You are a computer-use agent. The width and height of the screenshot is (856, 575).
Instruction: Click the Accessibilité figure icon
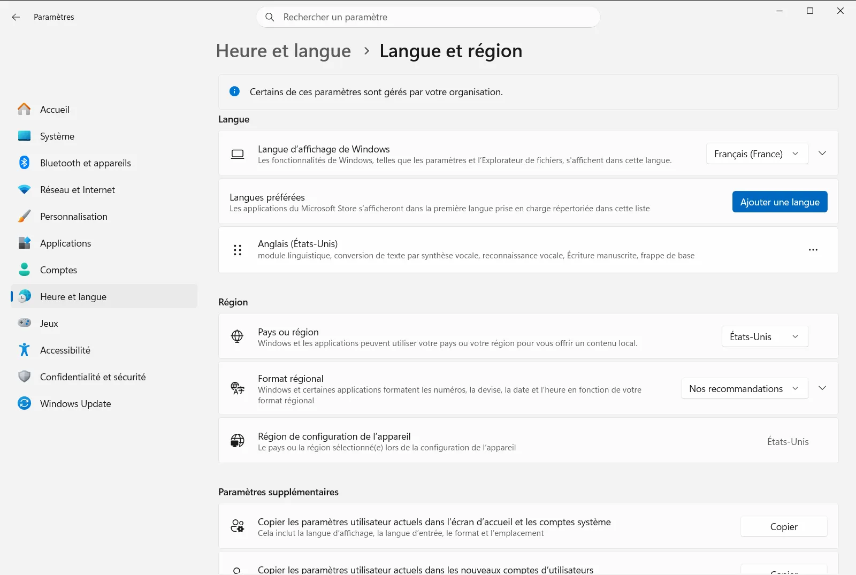(24, 350)
